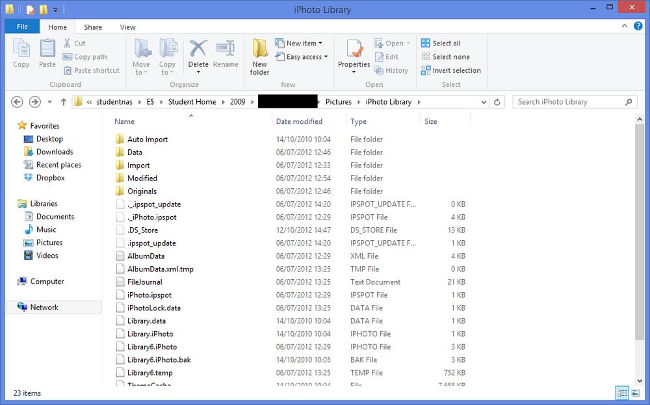Screen dimensions: 650x405
Task: Open recent locations dropdown arrow
Action: [50, 102]
